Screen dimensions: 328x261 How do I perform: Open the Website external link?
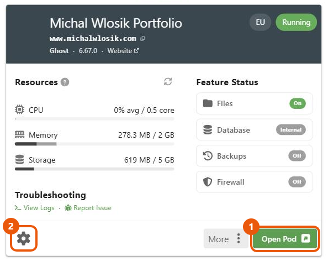pyautogui.click(x=123, y=51)
